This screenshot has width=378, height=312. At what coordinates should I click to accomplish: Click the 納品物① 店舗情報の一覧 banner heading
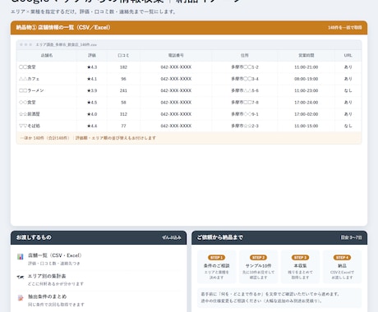pos(63,27)
